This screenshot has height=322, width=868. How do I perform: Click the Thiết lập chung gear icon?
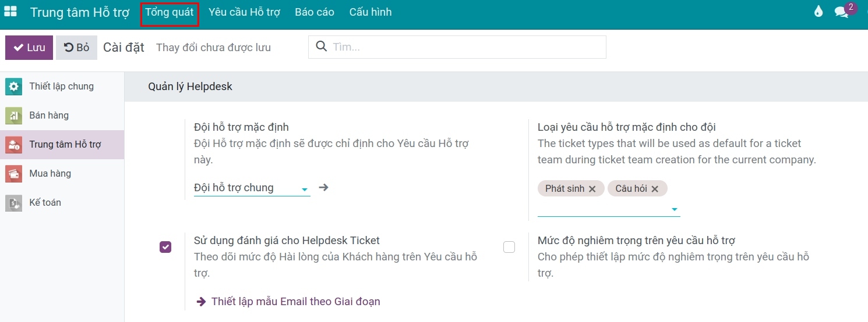tap(13, 87)
